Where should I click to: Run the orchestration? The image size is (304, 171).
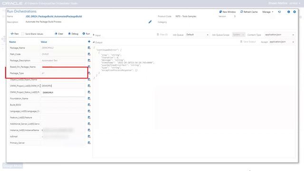coord(86,34)
